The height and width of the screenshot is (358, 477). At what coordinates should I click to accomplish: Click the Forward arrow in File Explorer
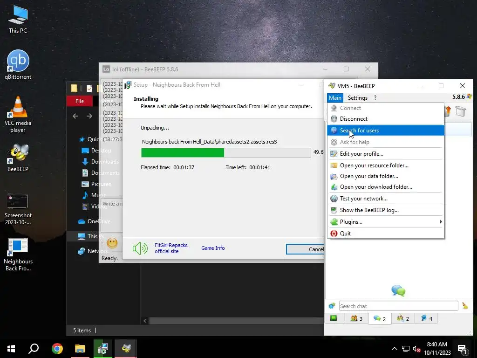click(89, 116)
